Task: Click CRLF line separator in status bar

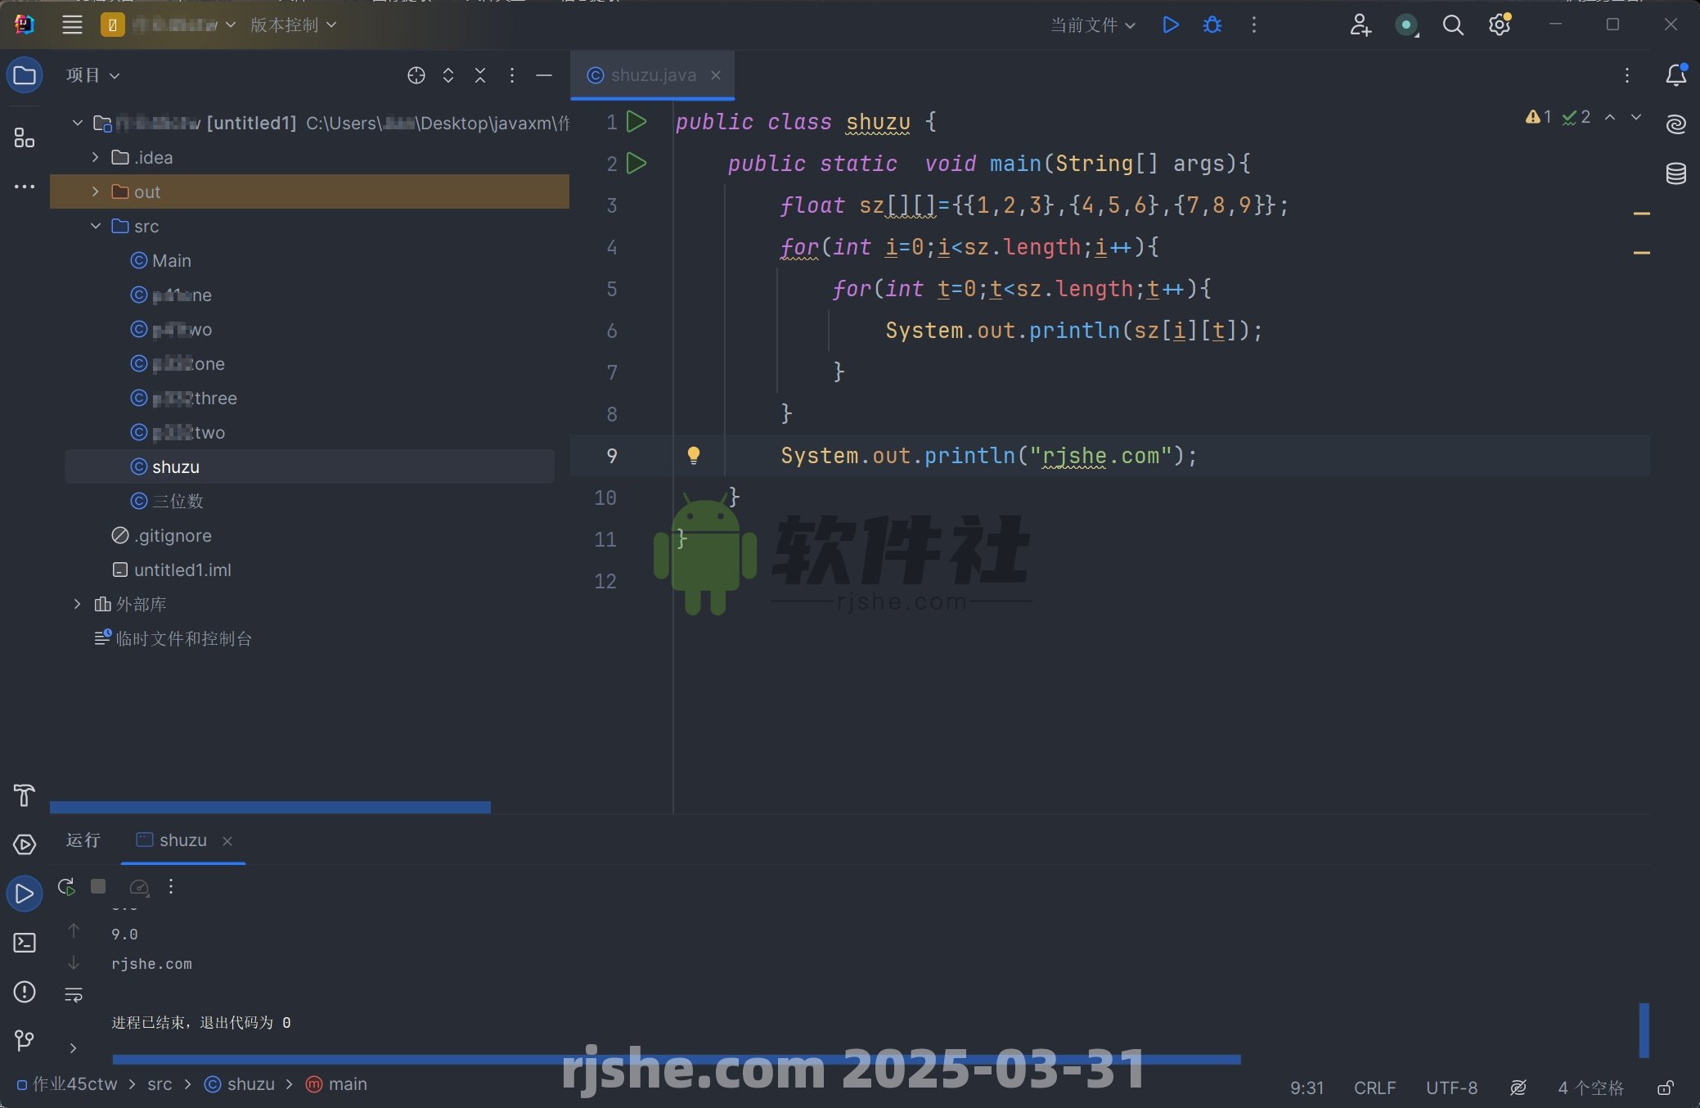Action: (x=1374, y=1088)
